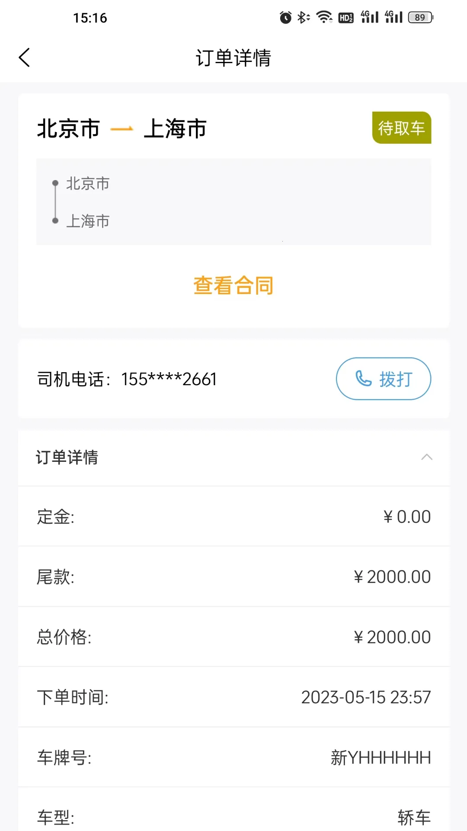Tap the alarm clock status icon

(x=285, y=18)
